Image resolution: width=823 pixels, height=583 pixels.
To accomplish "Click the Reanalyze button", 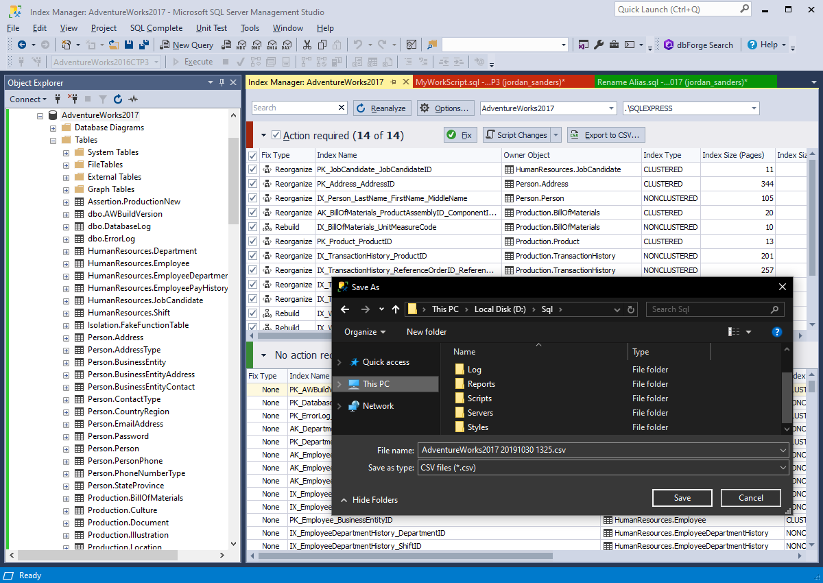I will 382,108.
